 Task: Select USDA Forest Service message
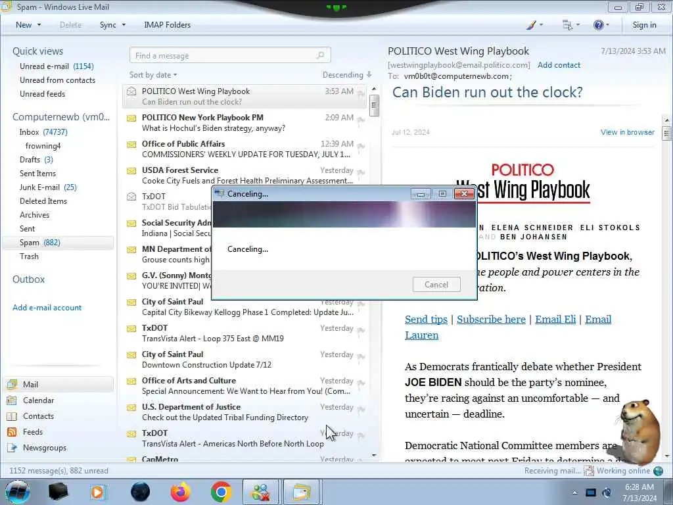(244, 175)
